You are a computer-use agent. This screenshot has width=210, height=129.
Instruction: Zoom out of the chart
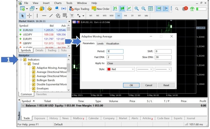coord(144,9)
